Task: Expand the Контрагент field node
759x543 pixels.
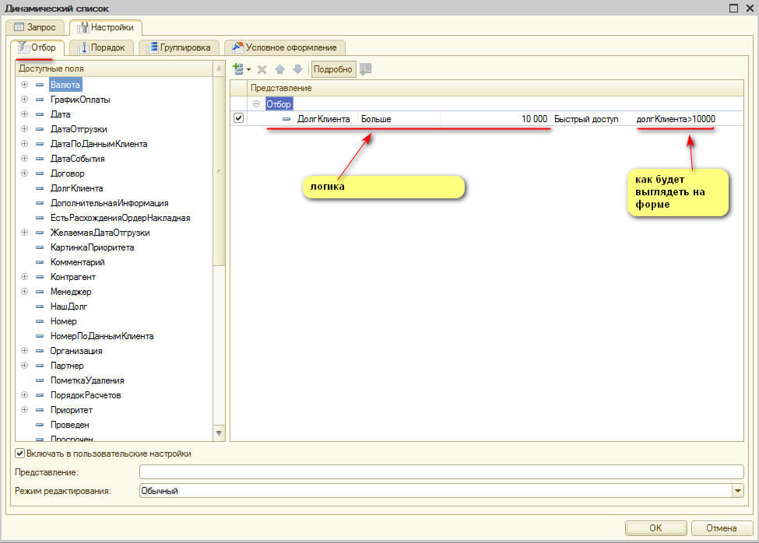Action: coord(25,277)
